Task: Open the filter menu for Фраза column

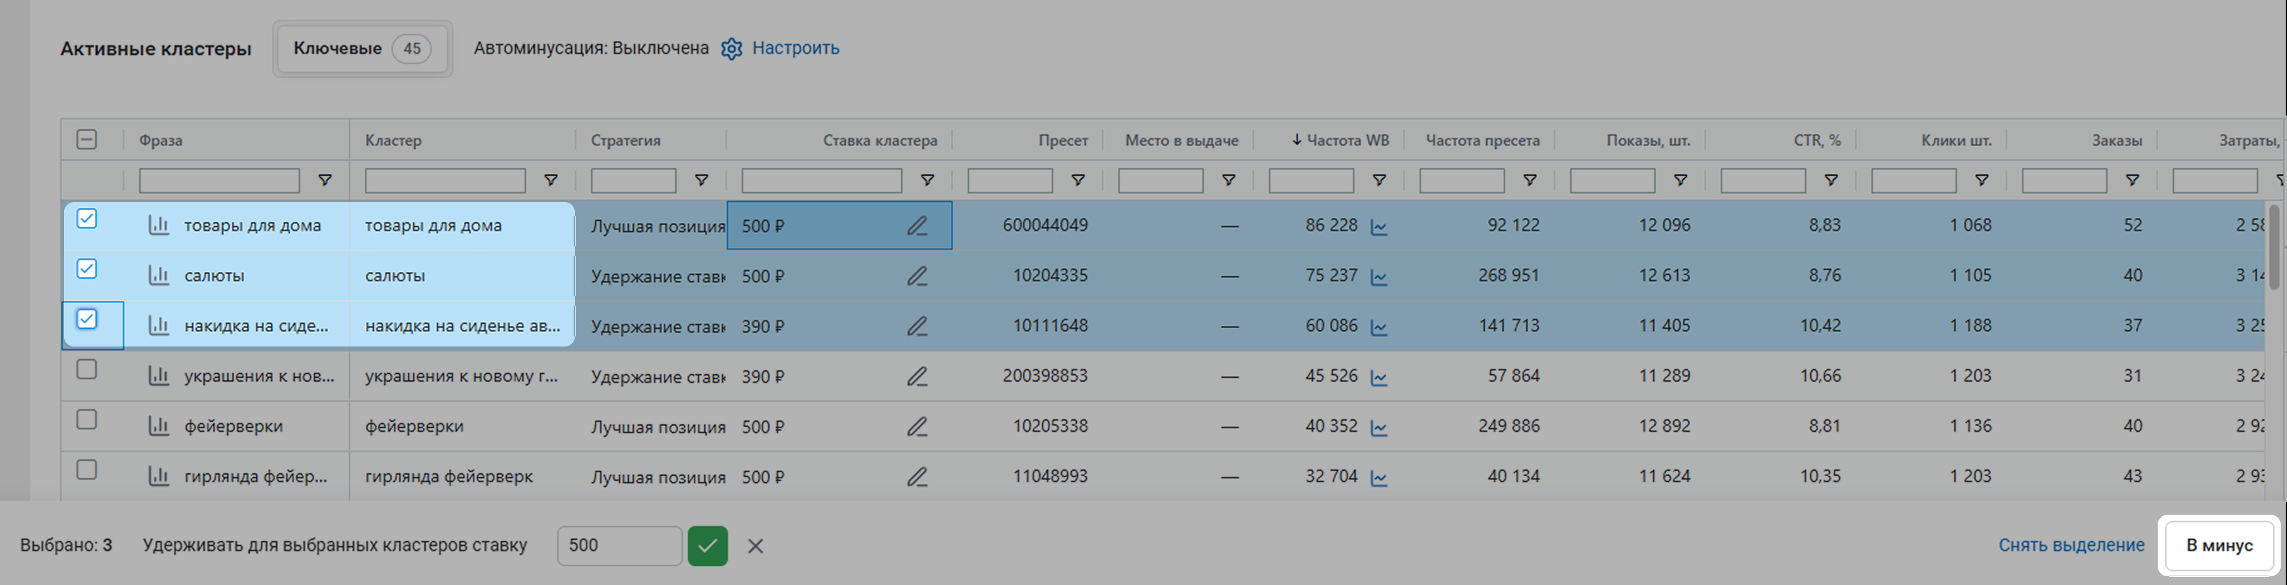Action: 325,181
